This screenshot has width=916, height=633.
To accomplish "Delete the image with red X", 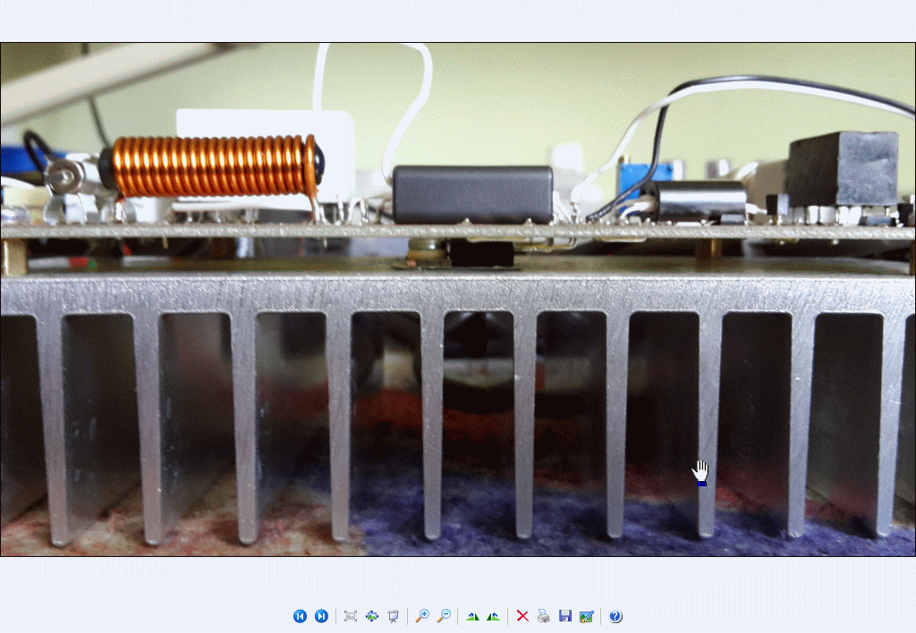I will click(522, 616).
